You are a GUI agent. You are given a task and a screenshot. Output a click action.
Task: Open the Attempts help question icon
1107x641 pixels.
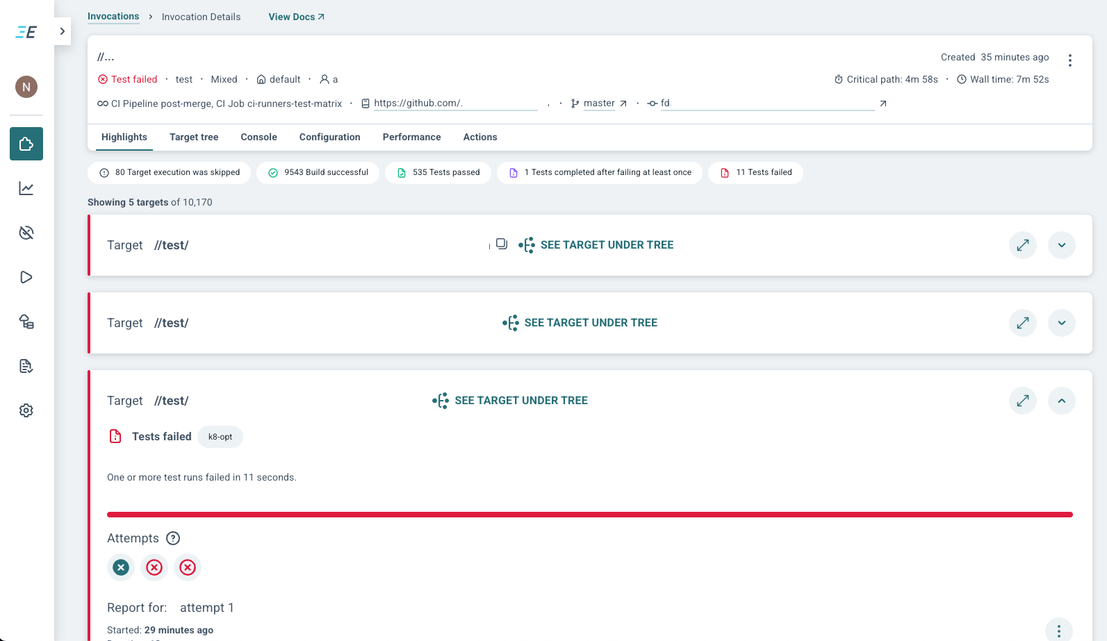(x=173, y=538)
